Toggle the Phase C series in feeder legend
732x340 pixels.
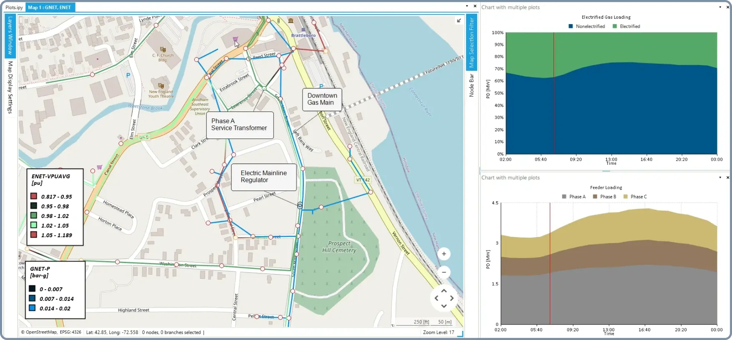pos(625,197)
